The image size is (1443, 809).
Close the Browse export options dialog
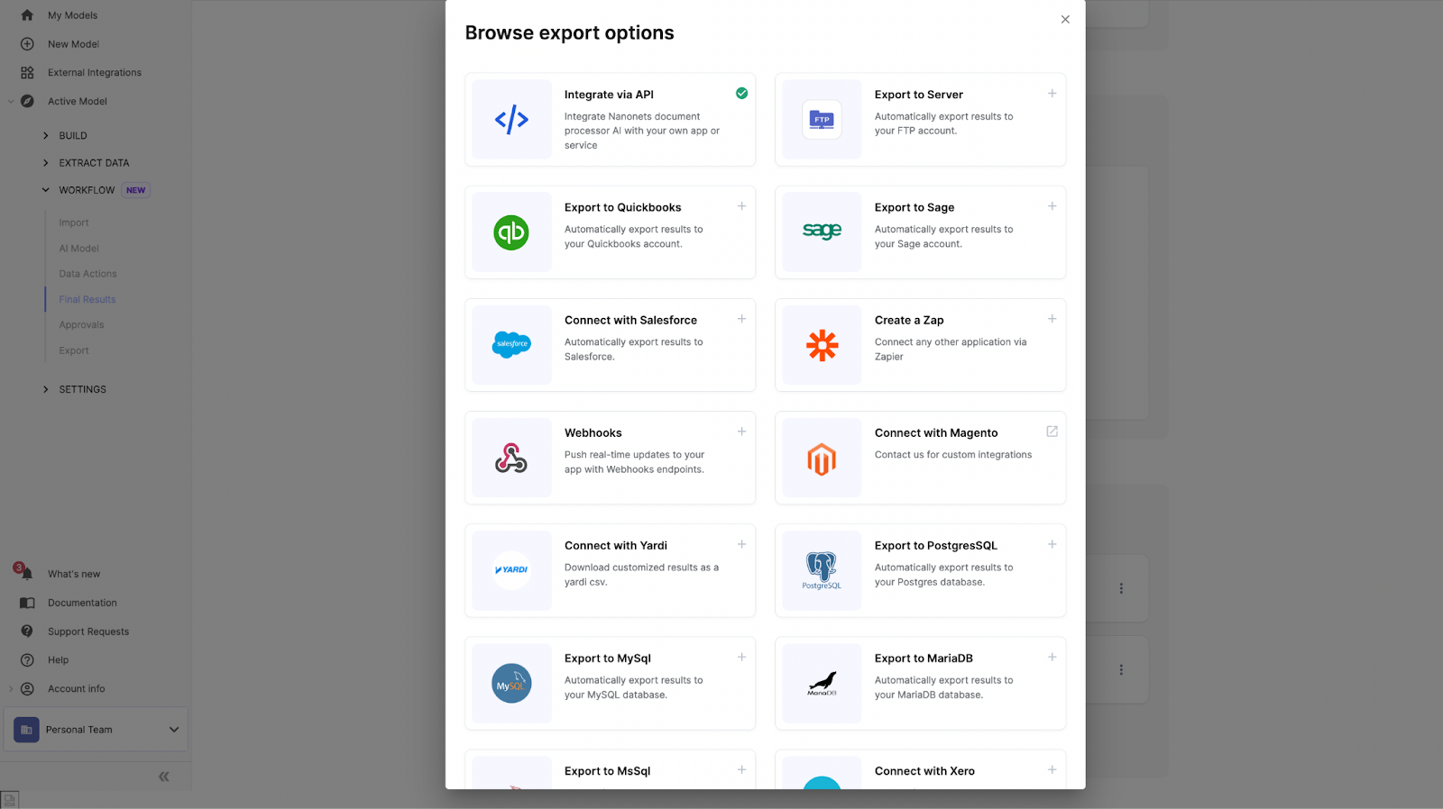point(1065,19)
